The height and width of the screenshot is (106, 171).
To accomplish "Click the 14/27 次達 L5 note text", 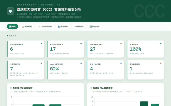I will [x=59, y=73].
